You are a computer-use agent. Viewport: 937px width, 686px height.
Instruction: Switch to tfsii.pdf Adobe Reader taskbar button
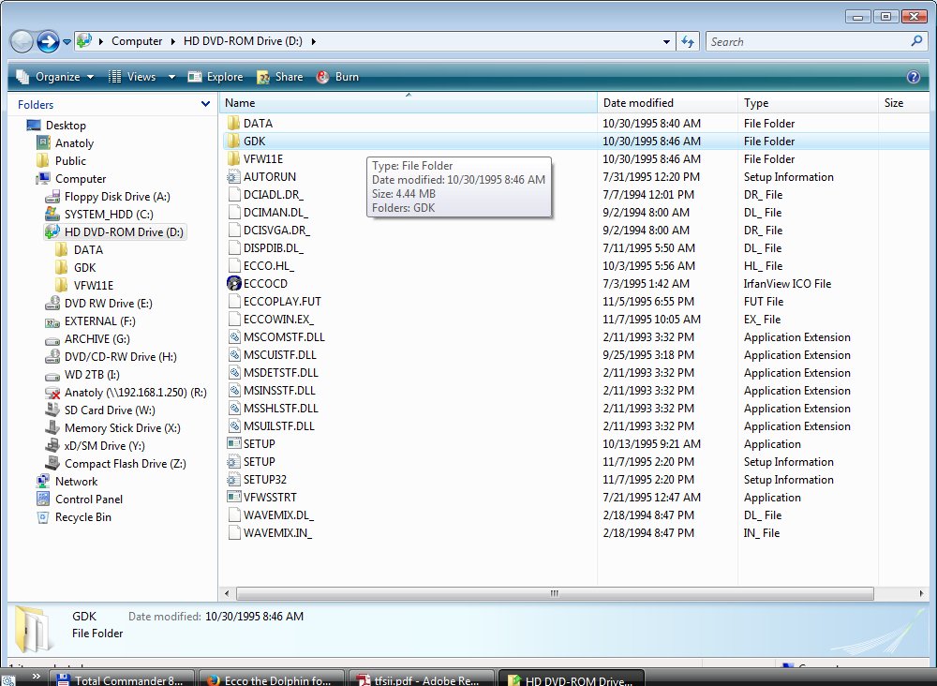(422, 679)
